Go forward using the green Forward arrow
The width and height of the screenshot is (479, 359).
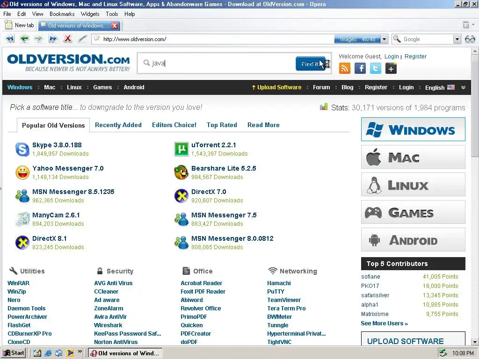pos(38,39)
